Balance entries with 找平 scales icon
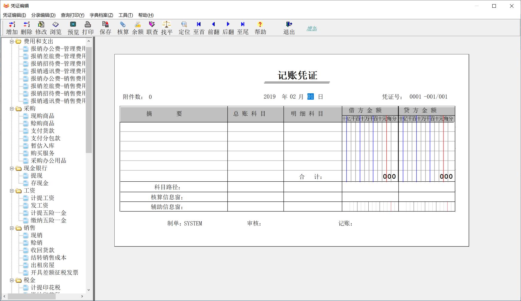Image resolution: width=521 pixels, height=301 pixels. tap(167, 28)
